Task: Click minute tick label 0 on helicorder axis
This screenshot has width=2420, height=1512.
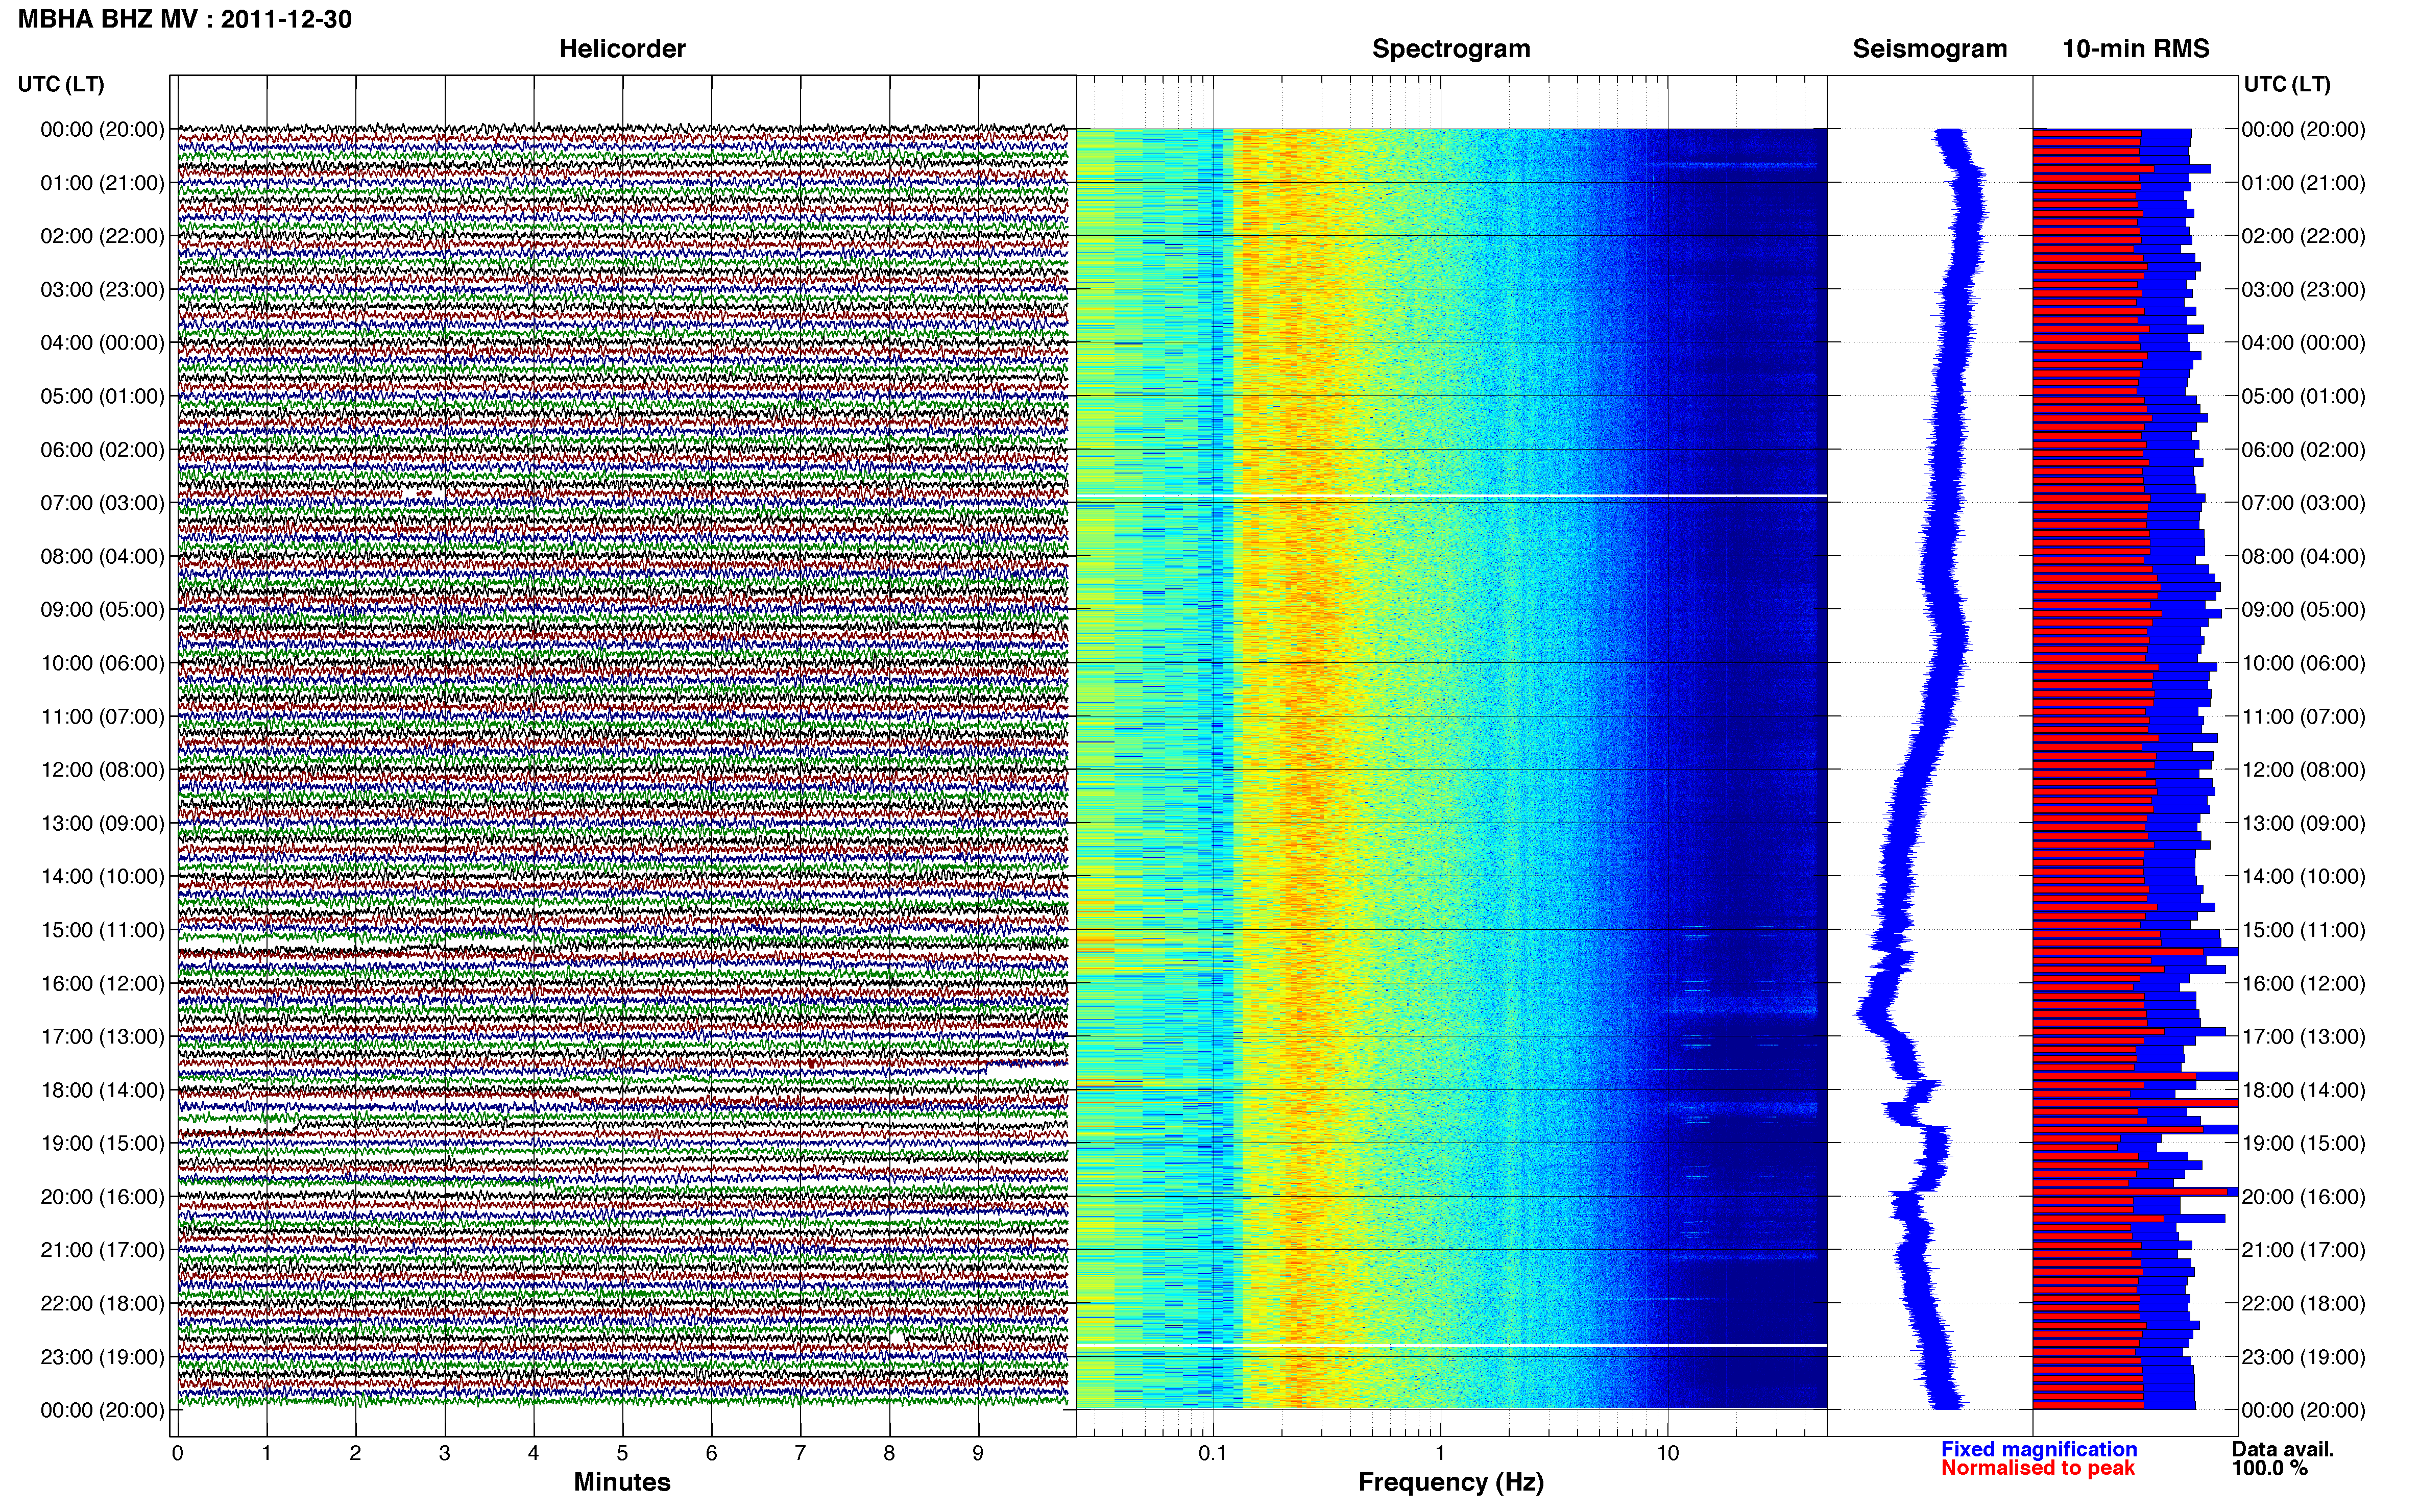Action: pos(177,1454)
